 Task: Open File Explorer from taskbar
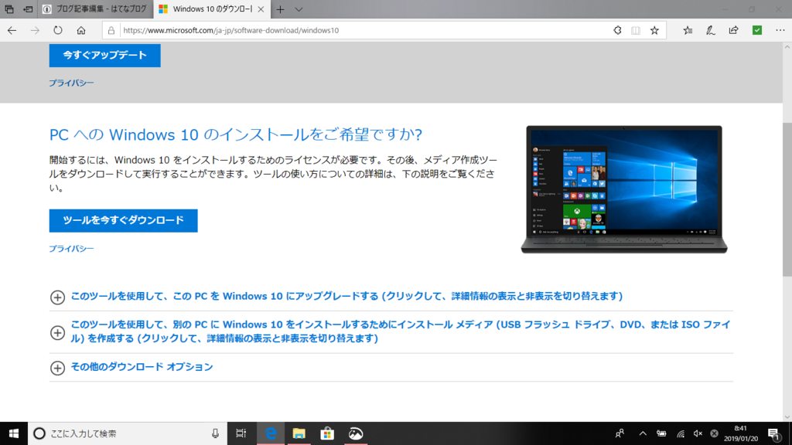[x=299, y=433]
